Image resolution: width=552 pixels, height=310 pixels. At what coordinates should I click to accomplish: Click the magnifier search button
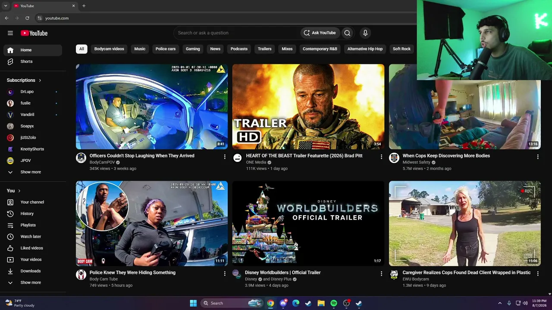(x=347, y=33)
